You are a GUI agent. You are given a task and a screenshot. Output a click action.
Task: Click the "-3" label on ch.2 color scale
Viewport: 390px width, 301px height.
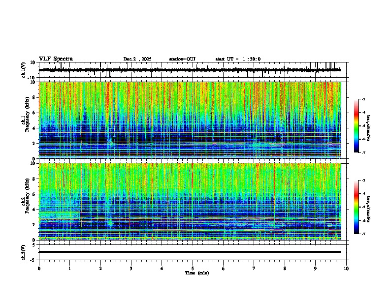363,181
